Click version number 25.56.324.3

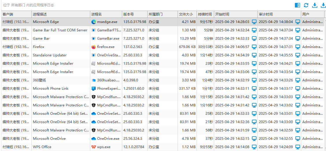[133, 139]
